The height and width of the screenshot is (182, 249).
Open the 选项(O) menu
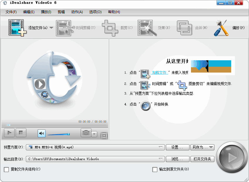(95, 12)
